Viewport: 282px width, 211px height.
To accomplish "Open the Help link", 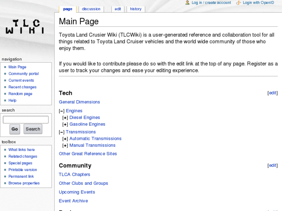I will pyautogui.click(x=12, y=100).
